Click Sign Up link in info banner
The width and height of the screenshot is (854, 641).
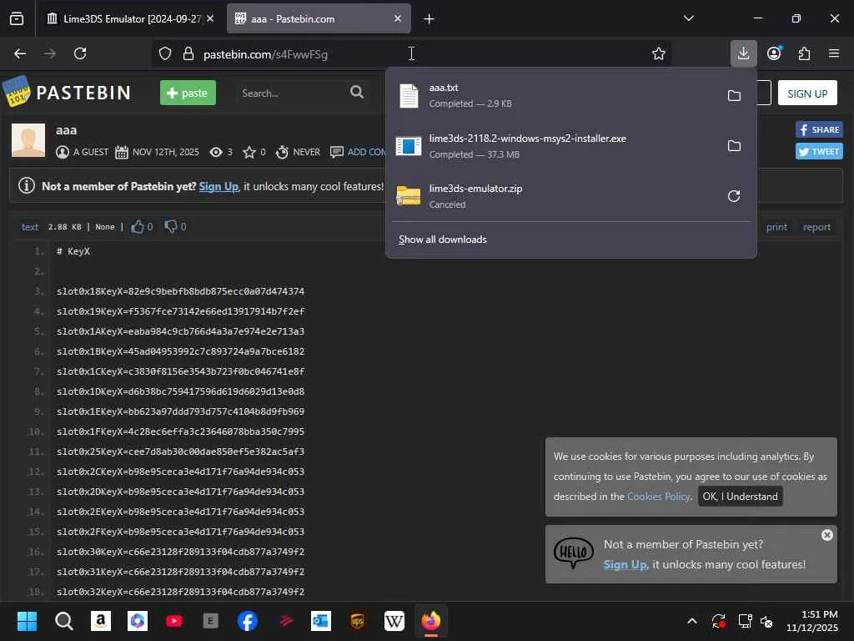219,186
